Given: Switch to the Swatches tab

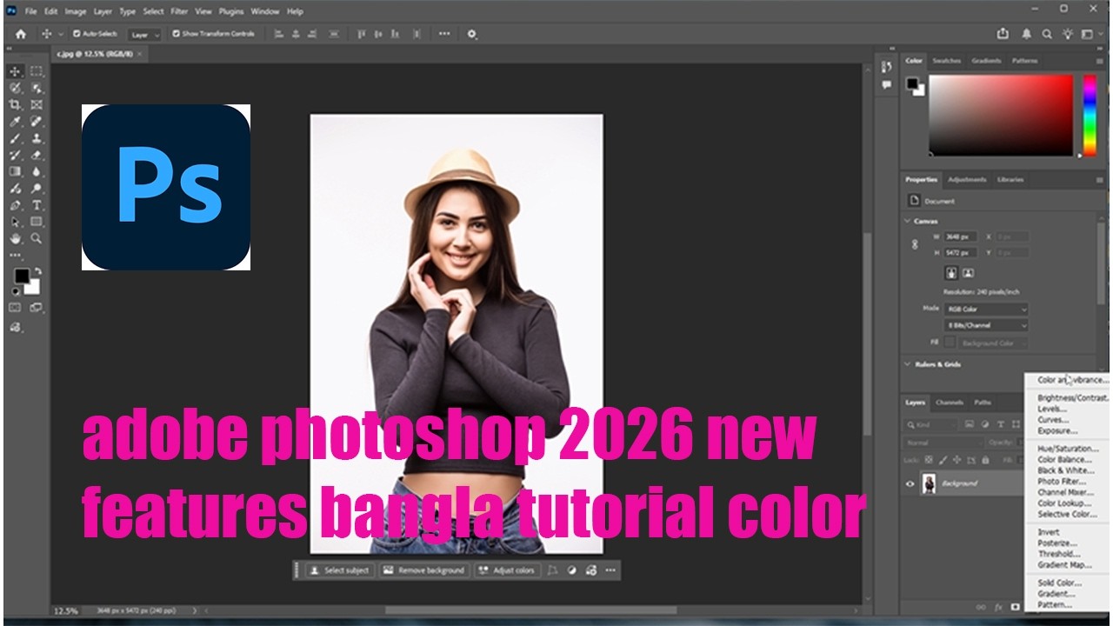Looking at the screenshot, I should (947, 61).
